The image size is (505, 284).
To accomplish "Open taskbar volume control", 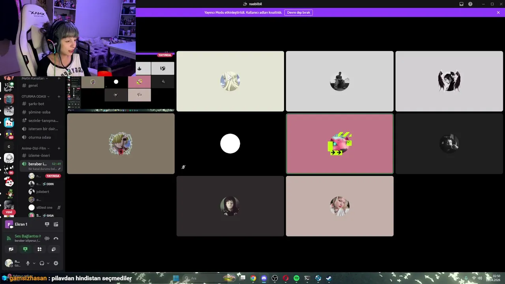I will tap(480, 278).
